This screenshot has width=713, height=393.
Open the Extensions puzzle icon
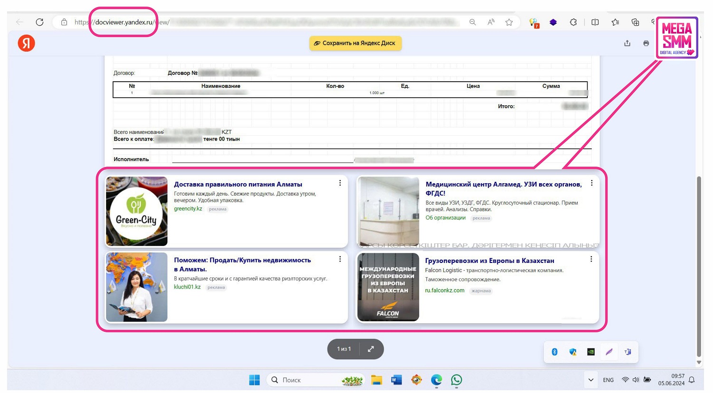click(x=573, y=22)
